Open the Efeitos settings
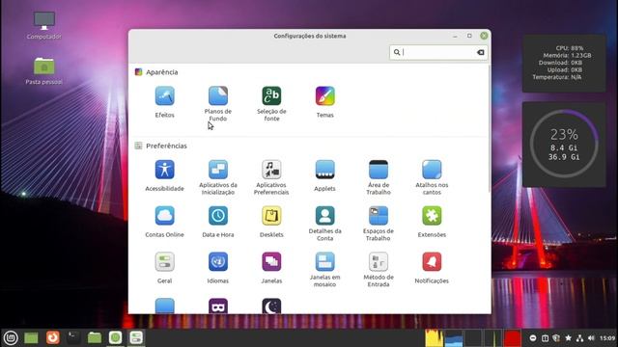Image resolution: width=618 pixels, height=347 pixels. tap(164, 102)
